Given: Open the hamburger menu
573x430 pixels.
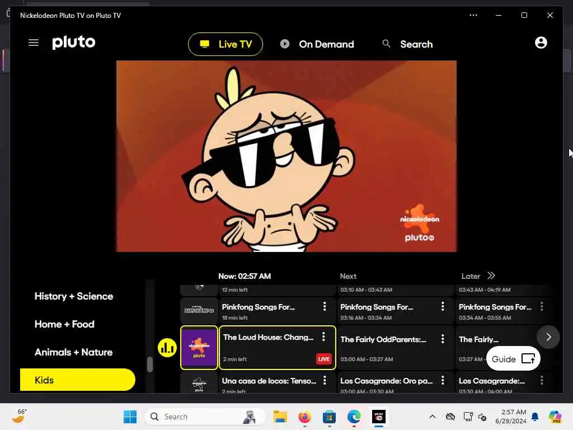Looking at the screenshot, I should pos(34,43).
